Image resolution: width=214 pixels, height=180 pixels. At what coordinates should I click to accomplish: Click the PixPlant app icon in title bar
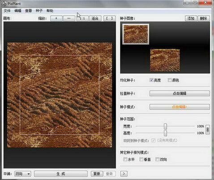click(x=4, y=4)
